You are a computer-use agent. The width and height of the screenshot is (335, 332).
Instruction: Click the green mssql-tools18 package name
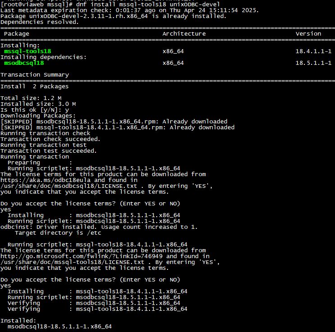[27, 51]
